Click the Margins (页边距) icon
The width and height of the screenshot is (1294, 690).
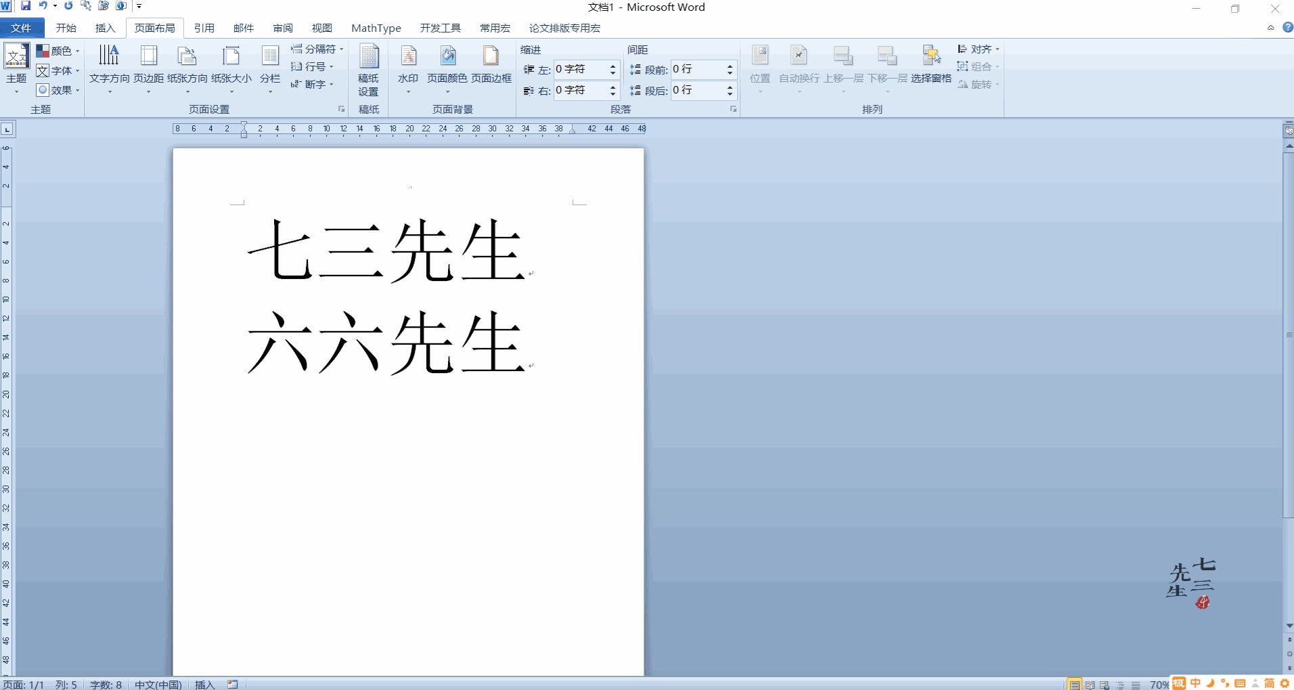148,57
